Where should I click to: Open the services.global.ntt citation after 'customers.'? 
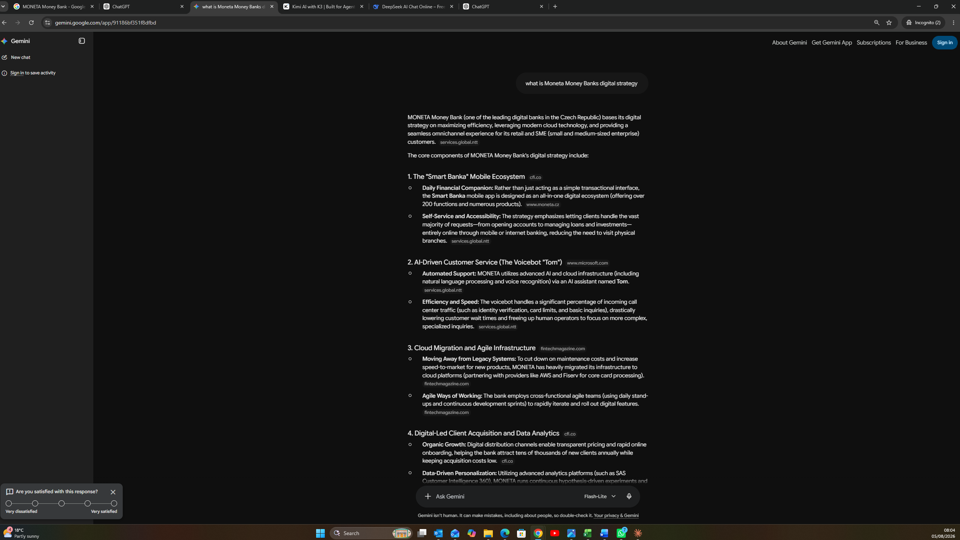pos(458,142)
